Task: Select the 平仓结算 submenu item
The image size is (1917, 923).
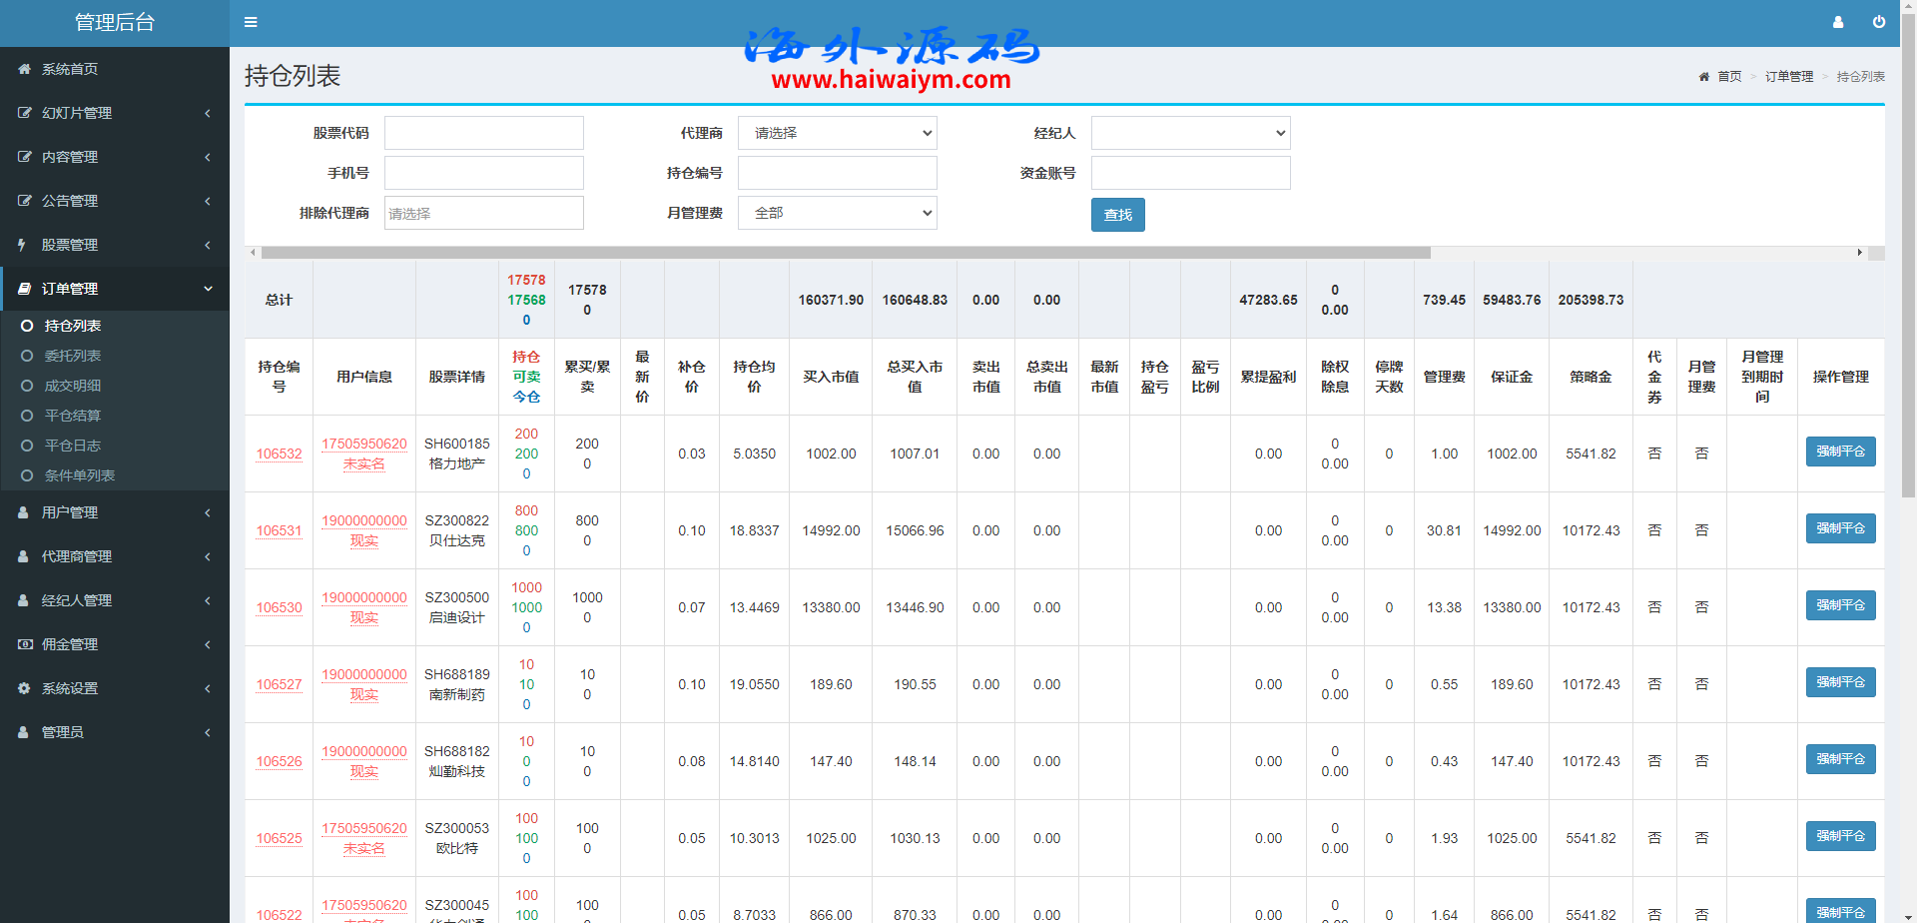Action: pos(72,416)
